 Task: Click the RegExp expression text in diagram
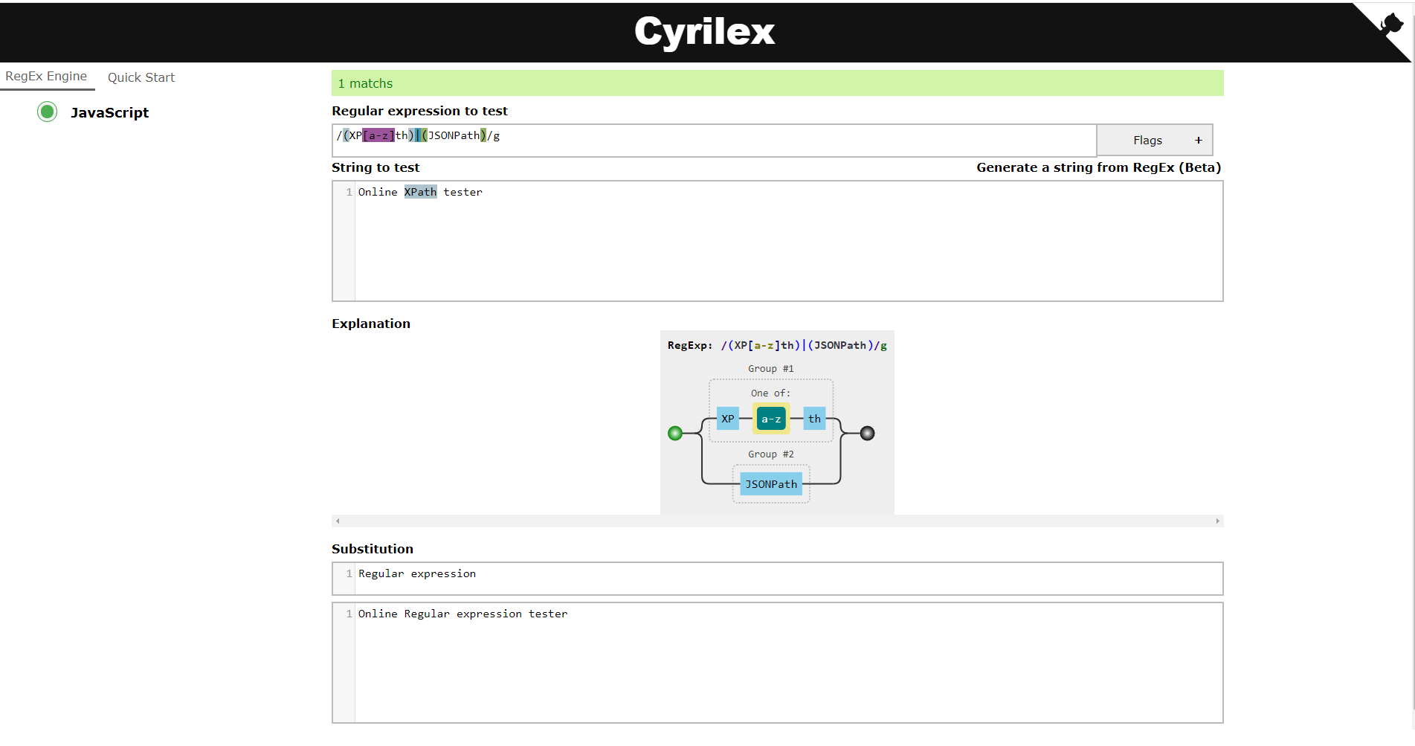point(804,345)
